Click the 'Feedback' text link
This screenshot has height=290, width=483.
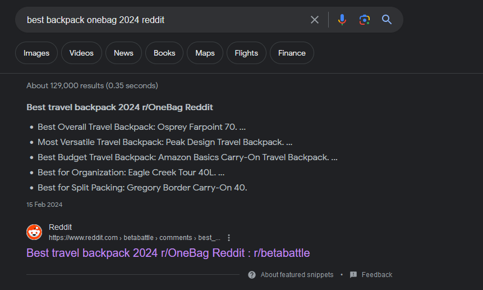point(377,275)
